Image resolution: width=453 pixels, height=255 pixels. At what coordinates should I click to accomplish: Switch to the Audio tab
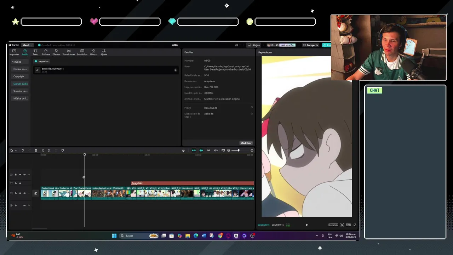[25, 52]
